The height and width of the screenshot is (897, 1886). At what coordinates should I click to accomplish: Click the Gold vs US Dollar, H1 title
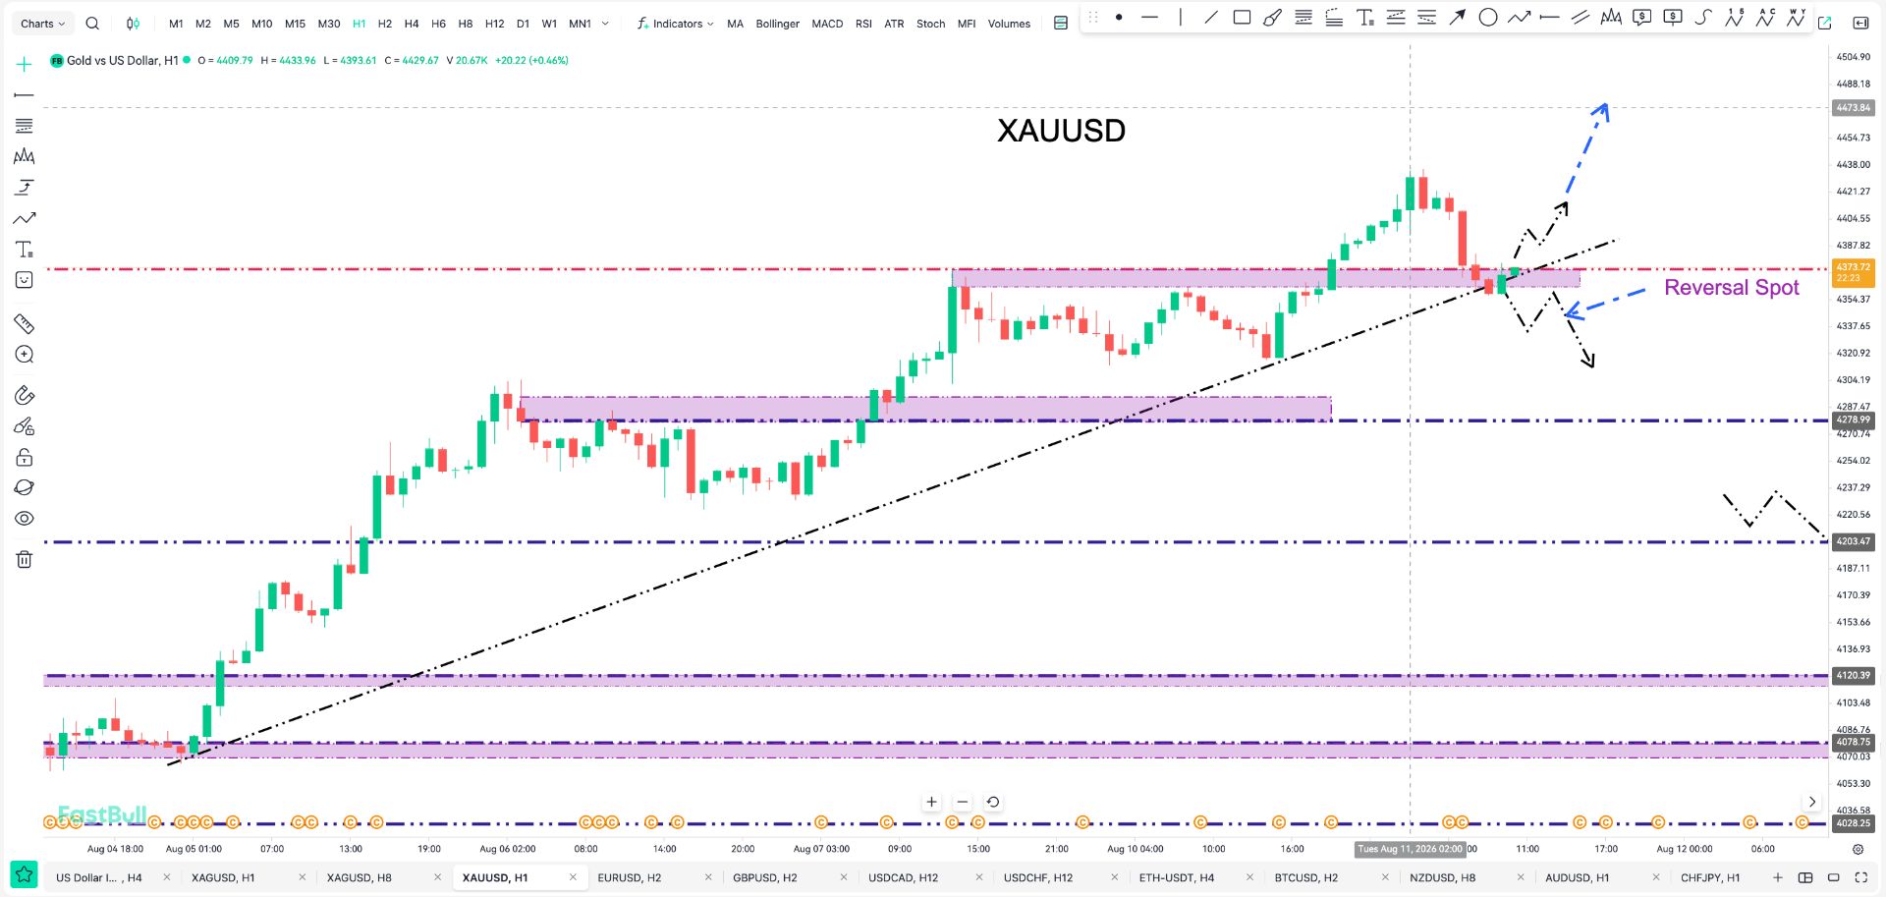click(x=123, y=61)
